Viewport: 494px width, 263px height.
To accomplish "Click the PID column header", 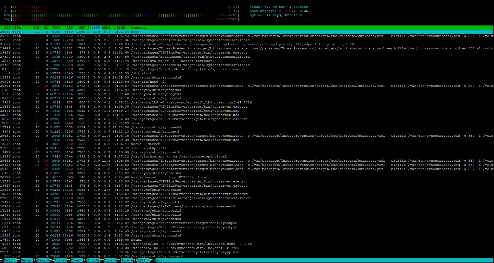I will [7, 28].
